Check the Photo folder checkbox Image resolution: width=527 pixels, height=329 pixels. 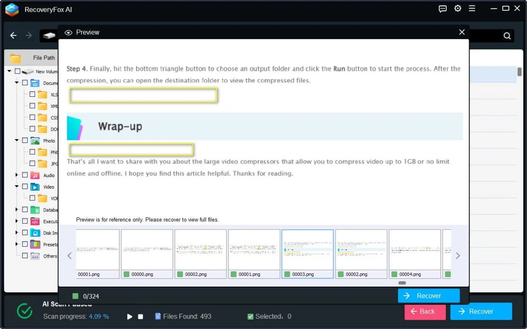pos(25,141)
